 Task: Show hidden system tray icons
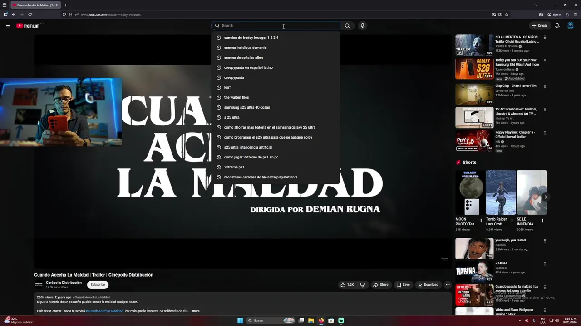click(x=520, y=321)
